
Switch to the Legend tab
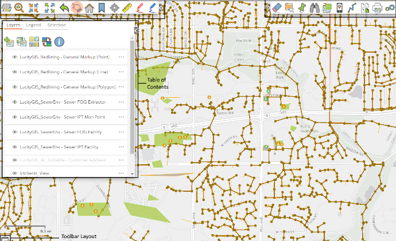pos(33,26)
